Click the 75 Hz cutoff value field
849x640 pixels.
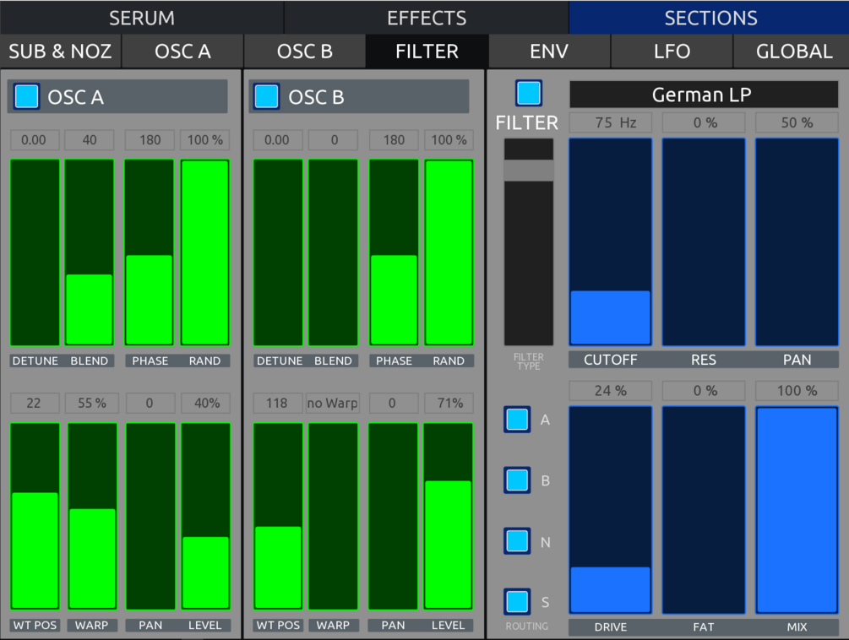[x=610, y=122]
